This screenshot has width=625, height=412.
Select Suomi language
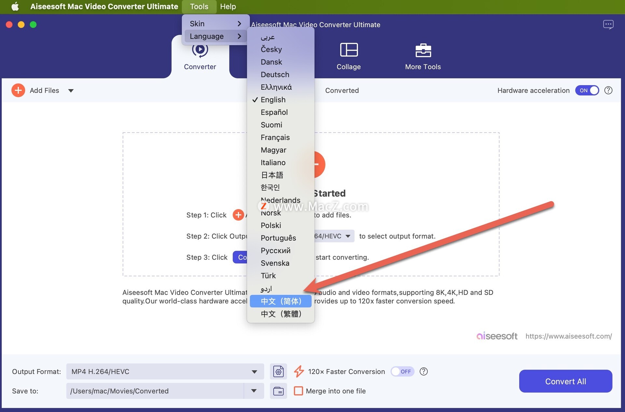point(281,125)
